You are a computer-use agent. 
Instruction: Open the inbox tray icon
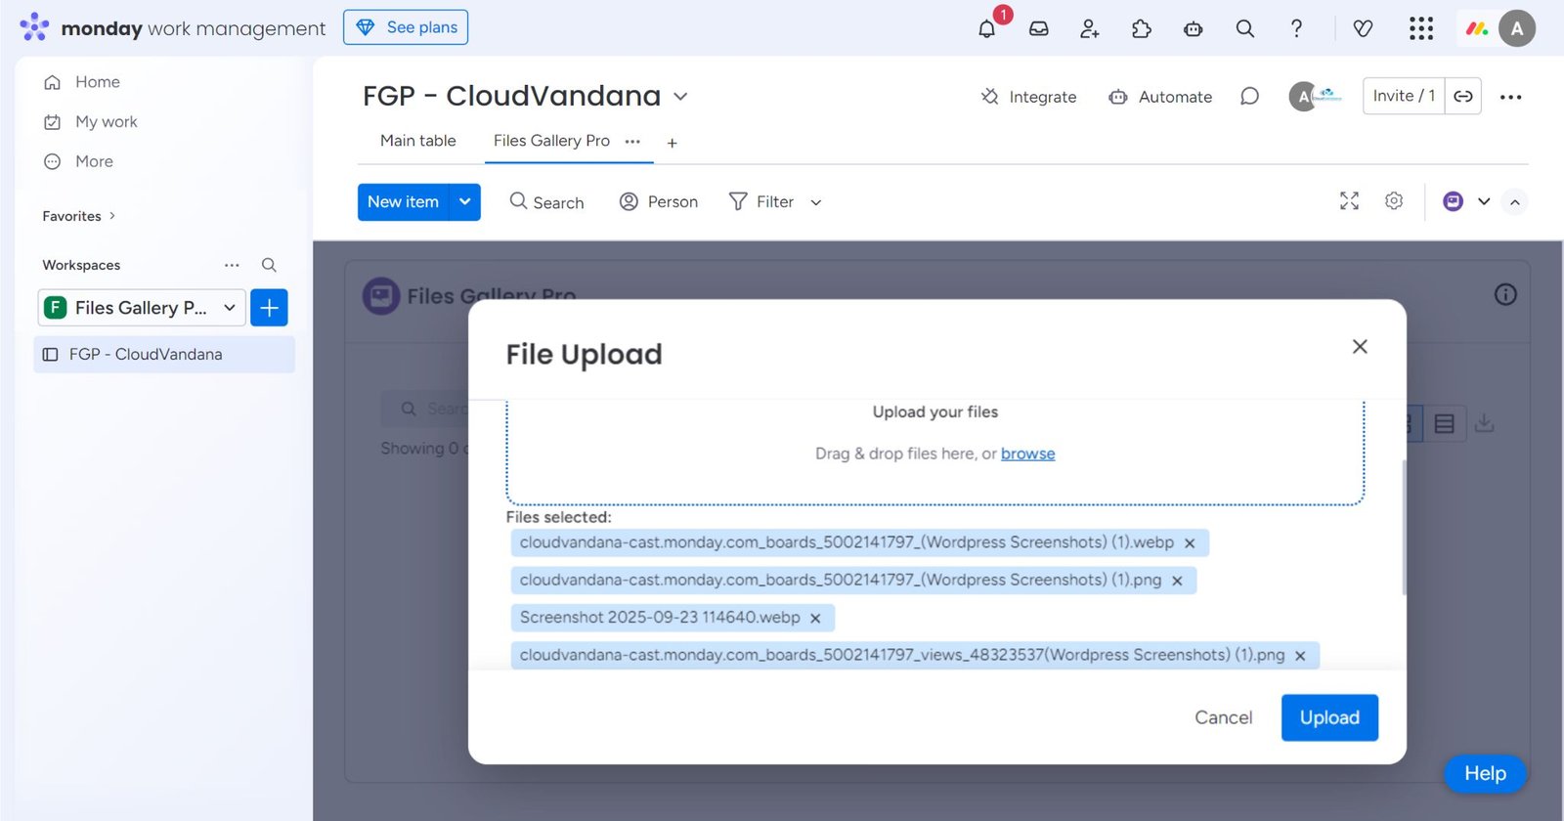[x=1038, y=29]
